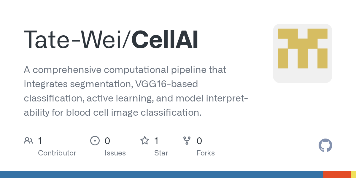
Task: Click the contributor count number 1
Action: coord(40,141)
